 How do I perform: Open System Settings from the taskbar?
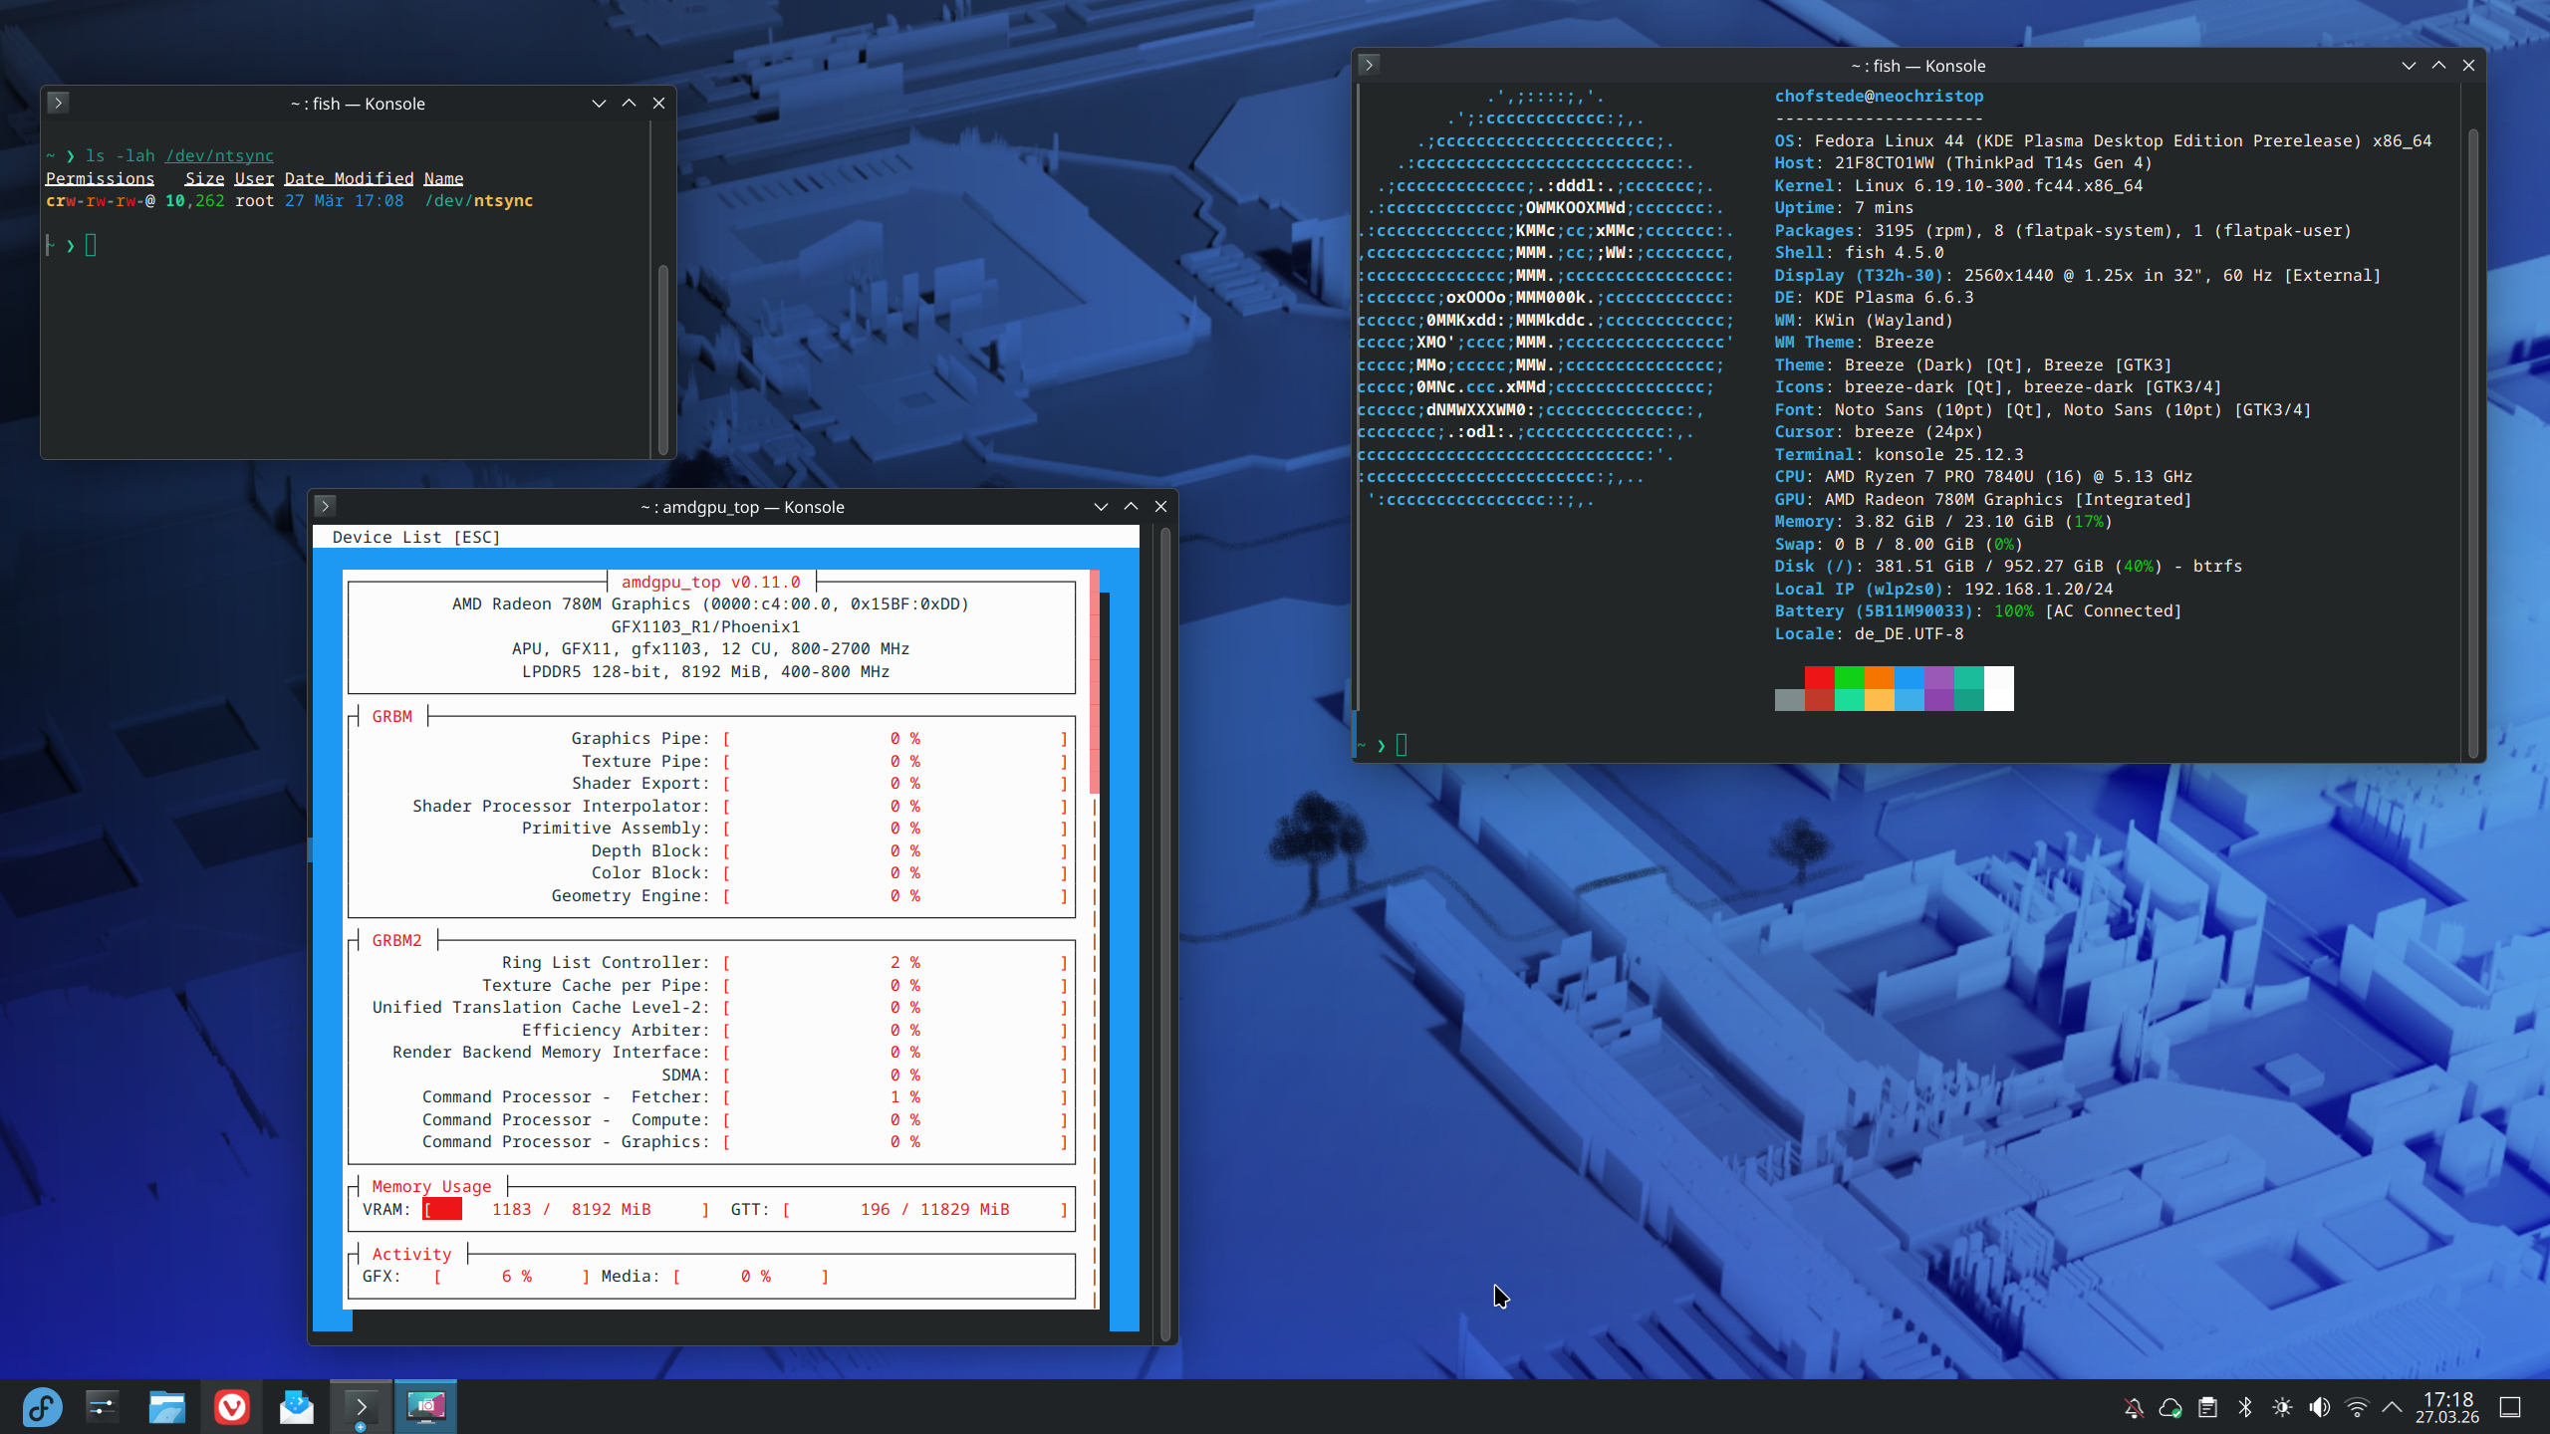tap(103, 1406)
